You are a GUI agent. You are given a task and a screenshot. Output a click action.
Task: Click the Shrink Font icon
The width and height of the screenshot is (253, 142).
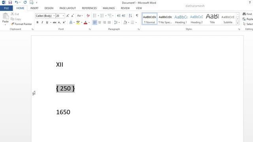click(x=72, y=16)
